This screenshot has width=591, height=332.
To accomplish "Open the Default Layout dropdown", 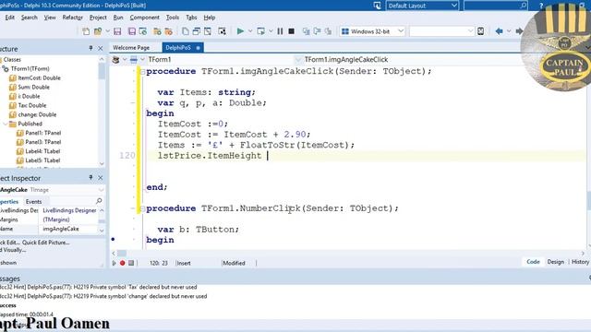I will (x=453, y=6).
